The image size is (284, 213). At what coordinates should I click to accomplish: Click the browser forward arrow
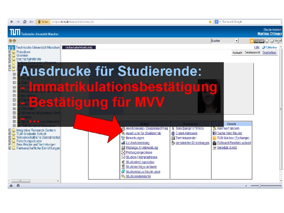(x=18, y=22)
